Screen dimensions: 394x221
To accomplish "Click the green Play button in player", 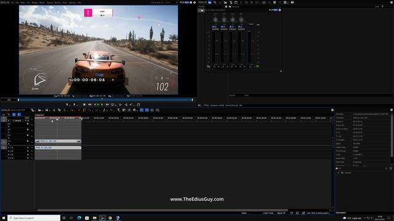I will tap(98, 104).
